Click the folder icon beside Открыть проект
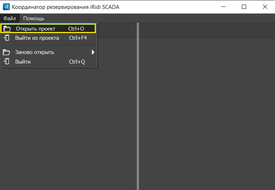The width and height of the screenshot is (275, 190). click(x=7, y=29)
